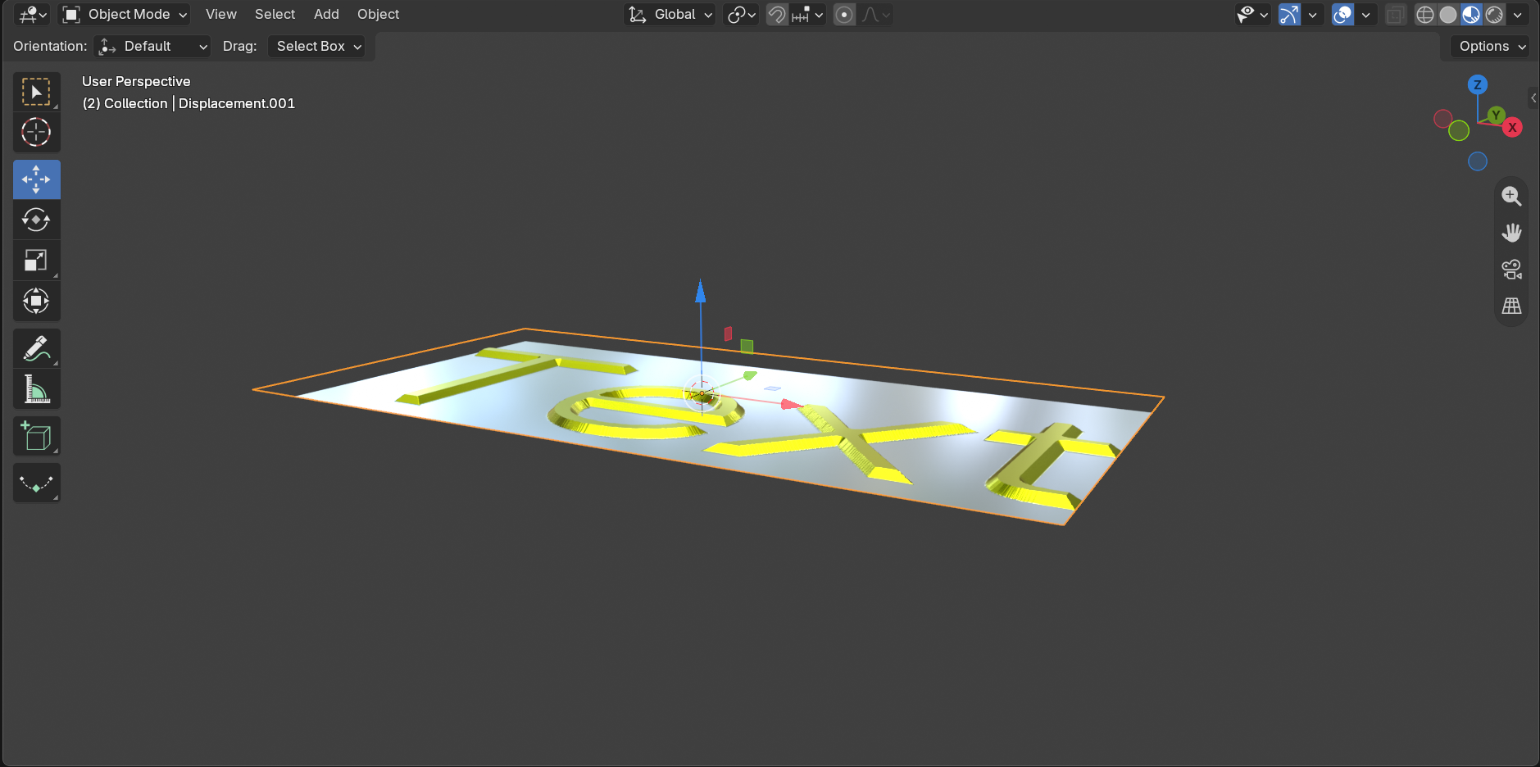Open the editor type selector
Screen dimensions: 1540x767
point(33,15)
